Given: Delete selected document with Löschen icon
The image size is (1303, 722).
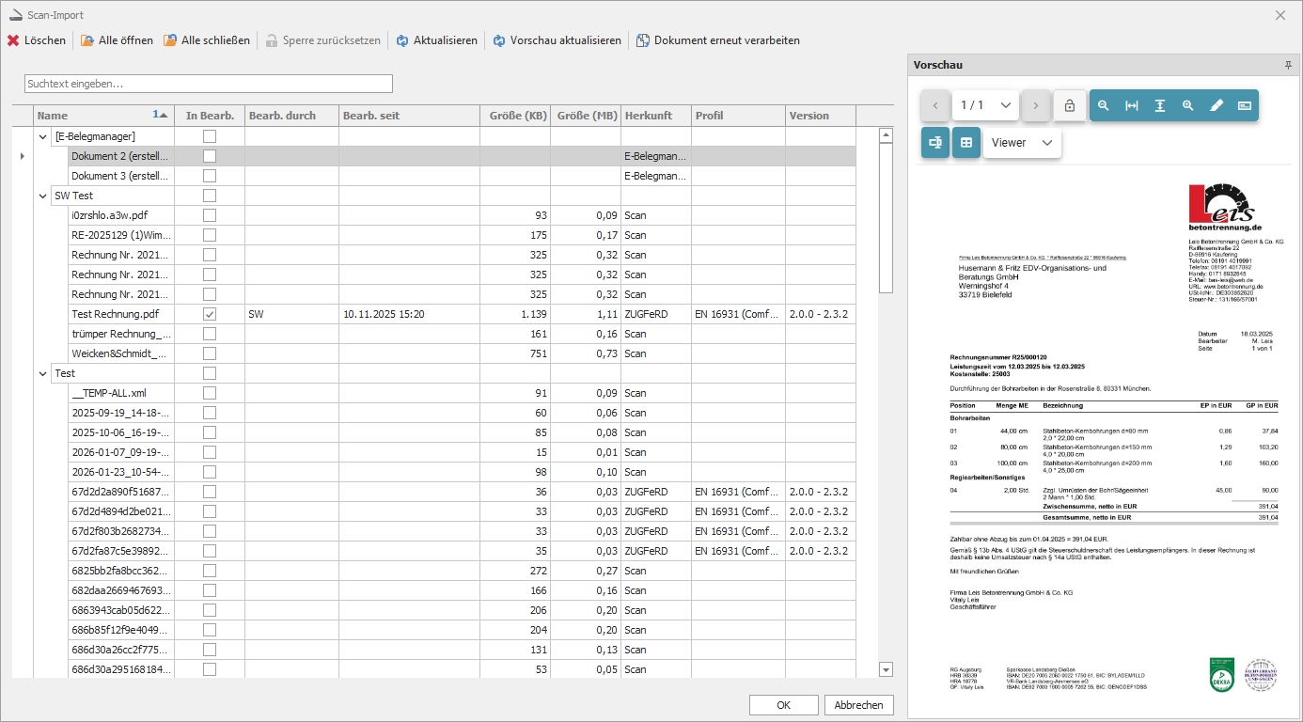Looking at the screenshot, I should tap(12, 40).
